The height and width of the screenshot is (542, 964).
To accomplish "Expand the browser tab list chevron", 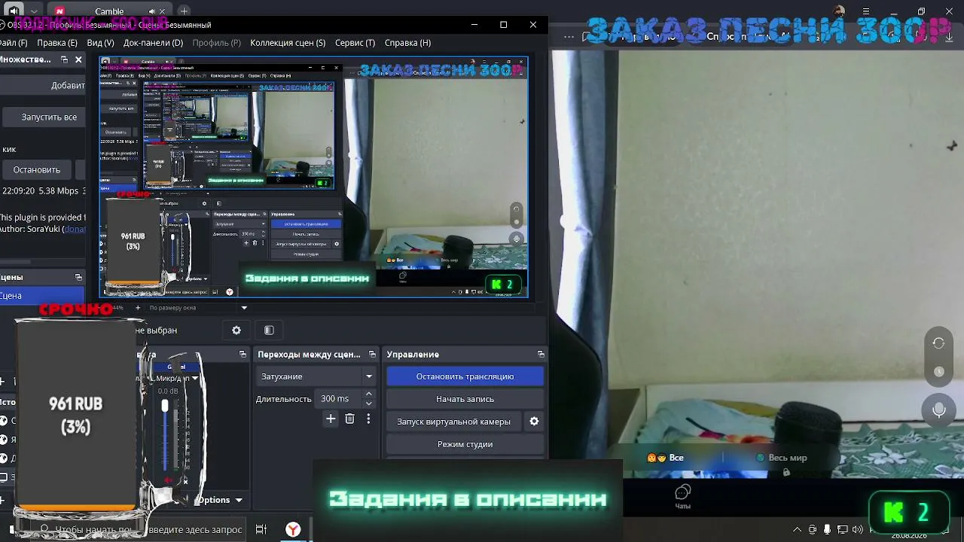I will (x=34, y=11).
